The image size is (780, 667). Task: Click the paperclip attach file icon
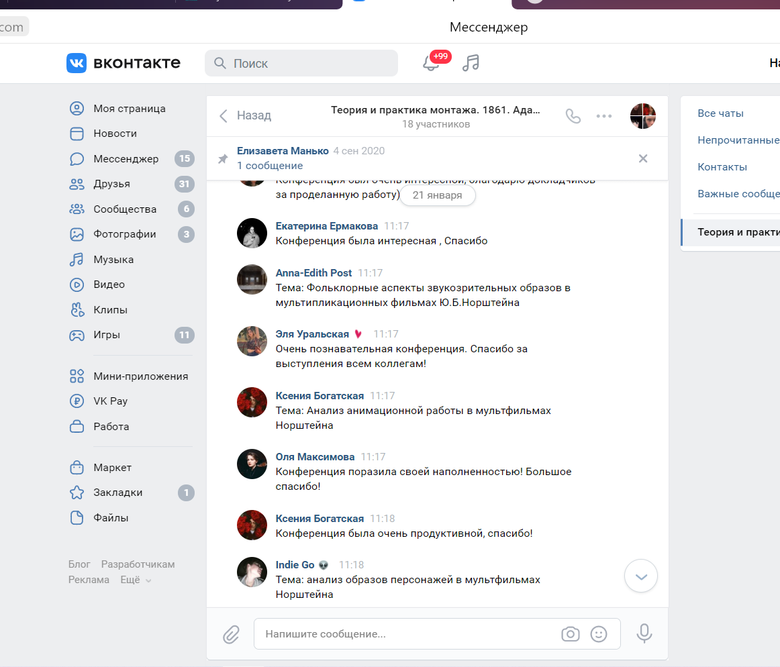click(x=231, y=634)
